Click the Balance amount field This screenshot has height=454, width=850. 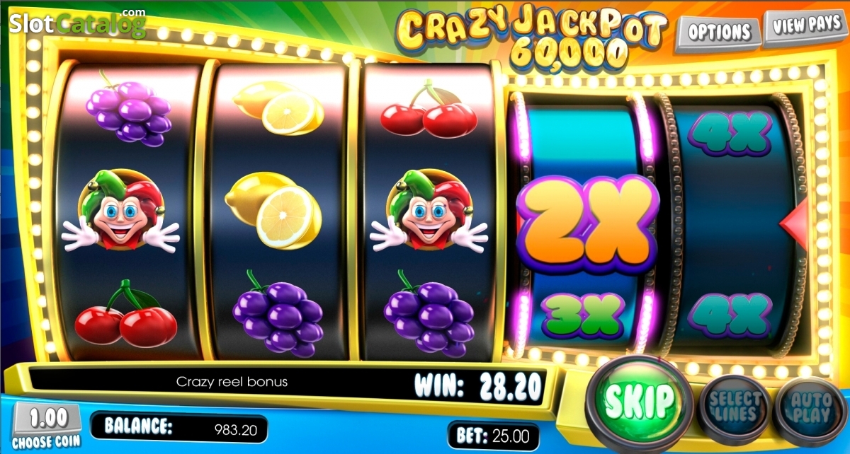click(x=180, y=427)
